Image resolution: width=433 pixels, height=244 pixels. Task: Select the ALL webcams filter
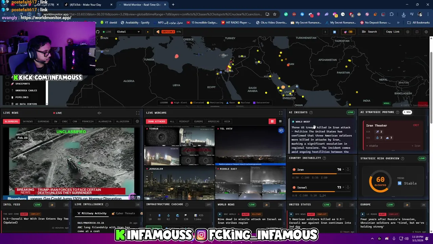point(172,121)
